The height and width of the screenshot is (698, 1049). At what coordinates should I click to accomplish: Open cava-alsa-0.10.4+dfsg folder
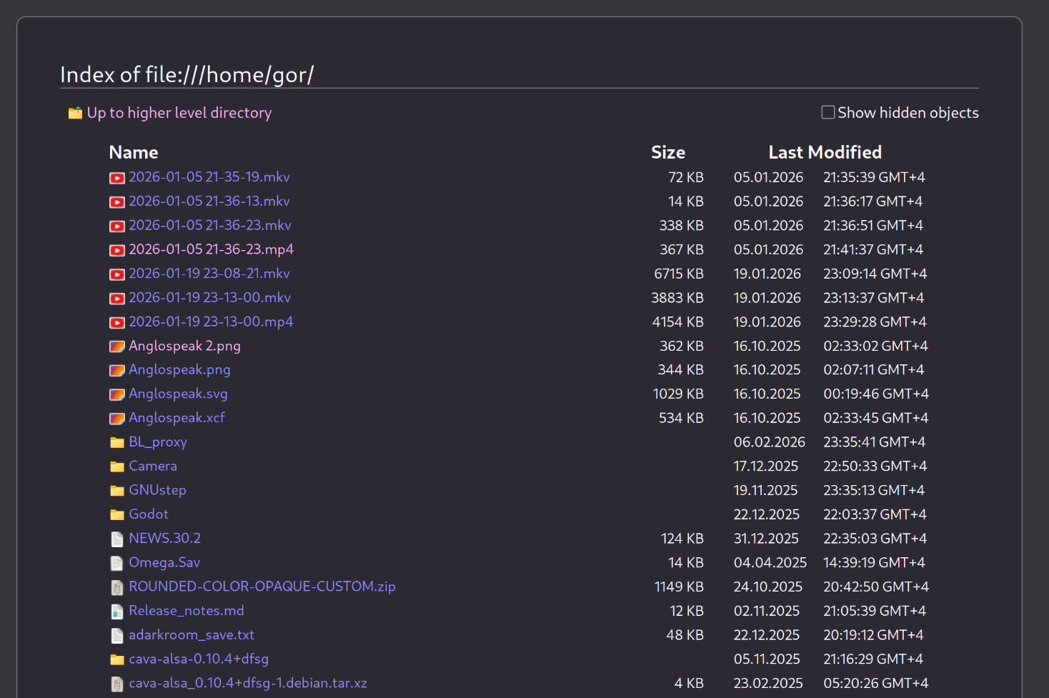point(199,659)
